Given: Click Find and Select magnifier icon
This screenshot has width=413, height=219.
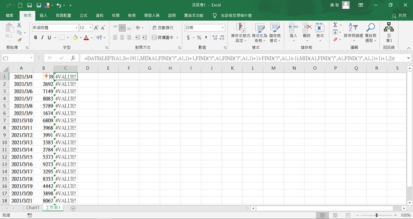Looking at the screenshot, I should 371,27.
